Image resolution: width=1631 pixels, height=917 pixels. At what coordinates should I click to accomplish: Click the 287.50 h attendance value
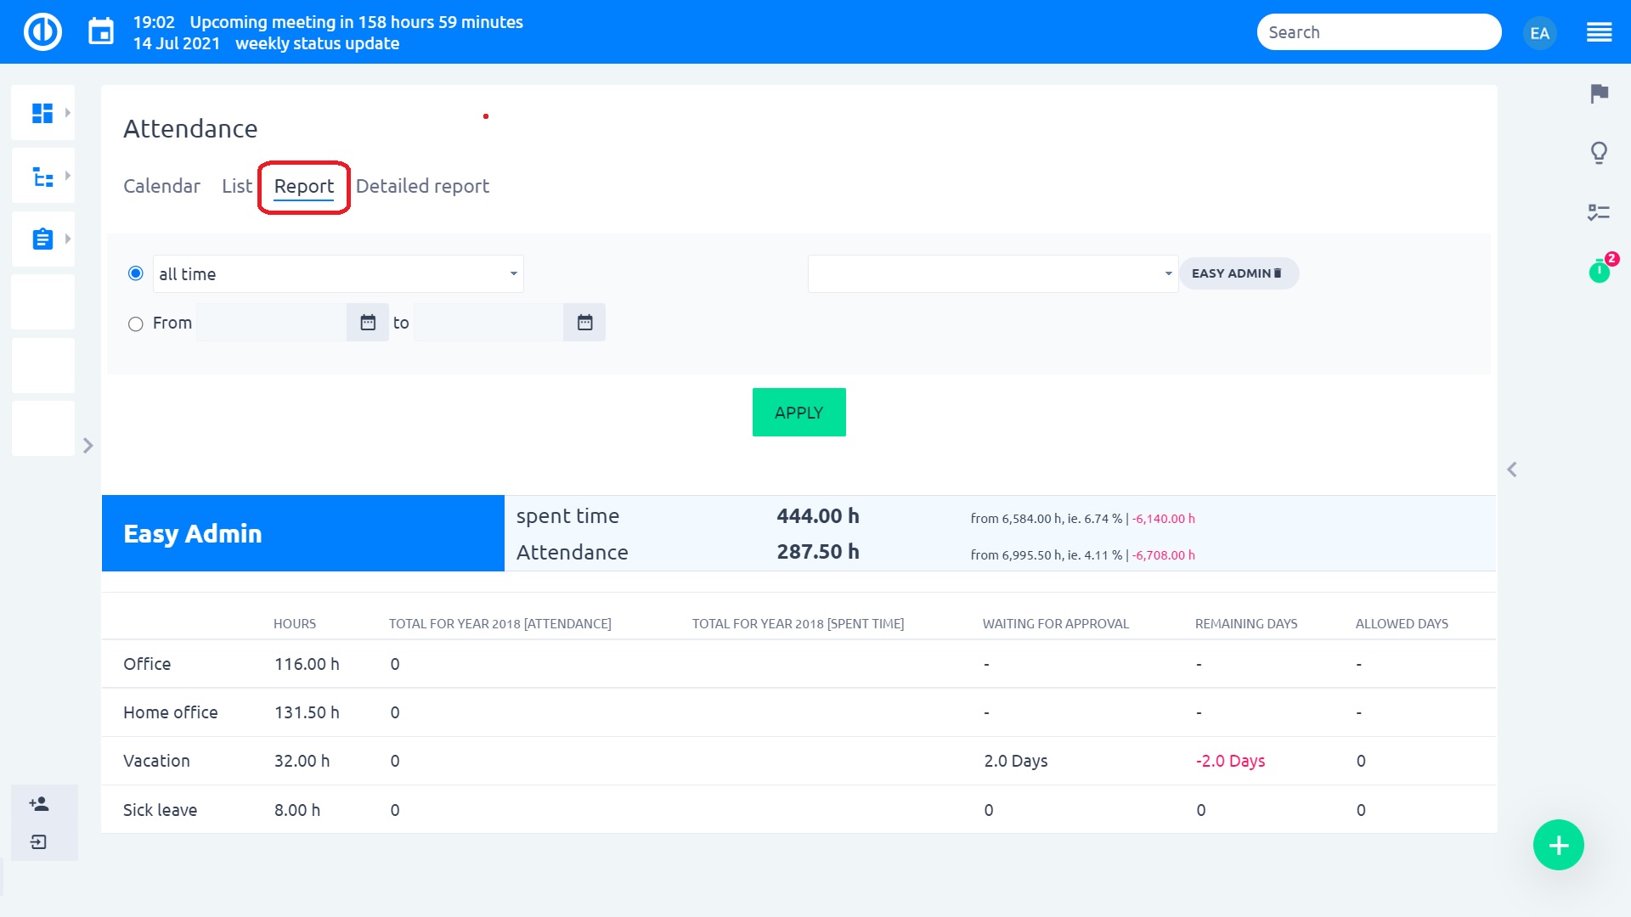[x=818, y=552]
